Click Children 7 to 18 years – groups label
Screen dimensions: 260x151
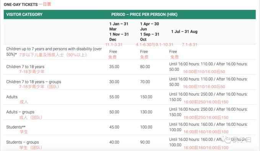click(34, 82)
